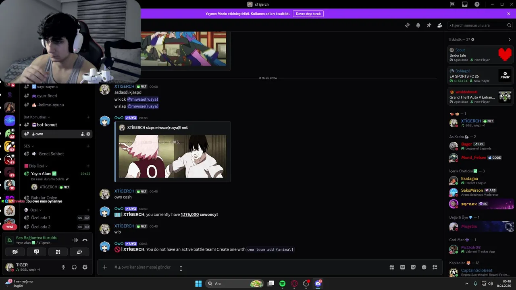Viewport: 516px width, 290px height.
Task: Open screen share button in voice panel
Action: coord(36,252)
